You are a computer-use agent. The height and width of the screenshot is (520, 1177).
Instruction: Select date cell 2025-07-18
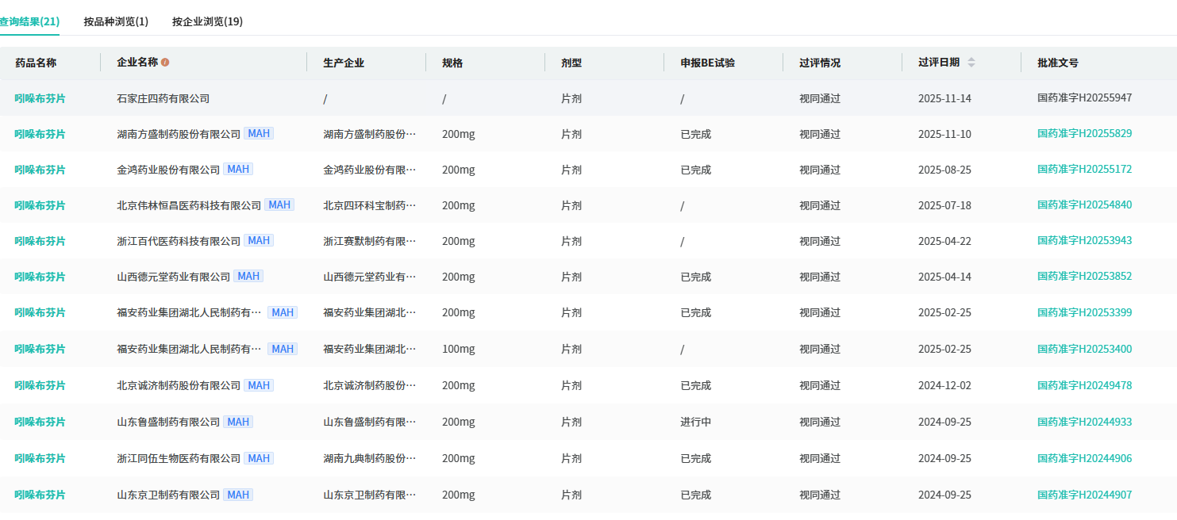pos(944,205)
